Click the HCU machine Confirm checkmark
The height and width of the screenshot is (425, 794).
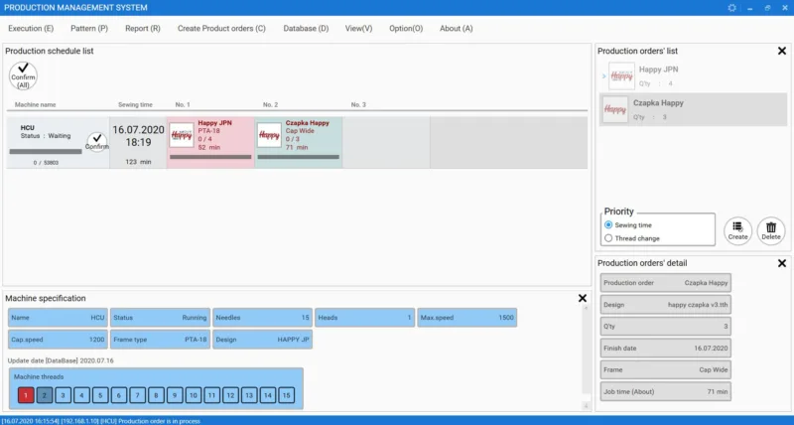[x=96, y=142]
